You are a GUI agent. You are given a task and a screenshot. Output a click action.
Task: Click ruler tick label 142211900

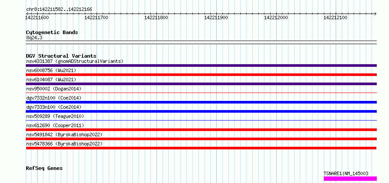(216, 17)
